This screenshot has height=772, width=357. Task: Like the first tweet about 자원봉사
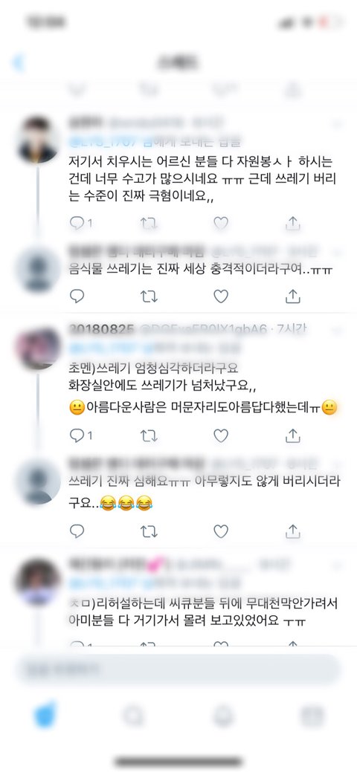pos(220,223)
